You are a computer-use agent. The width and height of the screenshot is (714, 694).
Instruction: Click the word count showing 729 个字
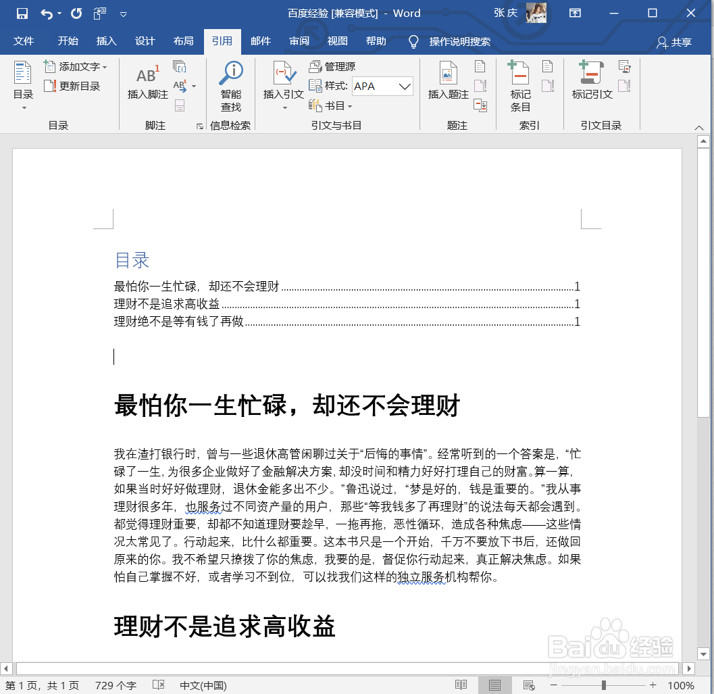pyautogui.click(x=115, y=685)
